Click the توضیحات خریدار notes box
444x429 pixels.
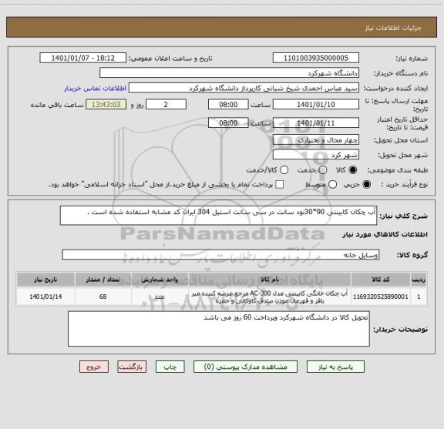coord(219,329)
